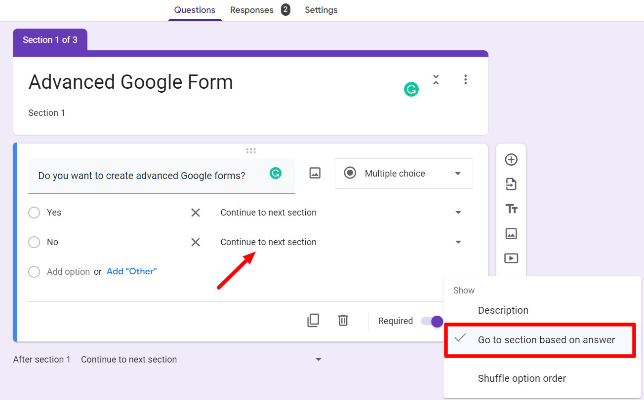The image size is (644, 400).
Task: Select the Yes radio option
Action: [x=34, y=213]
